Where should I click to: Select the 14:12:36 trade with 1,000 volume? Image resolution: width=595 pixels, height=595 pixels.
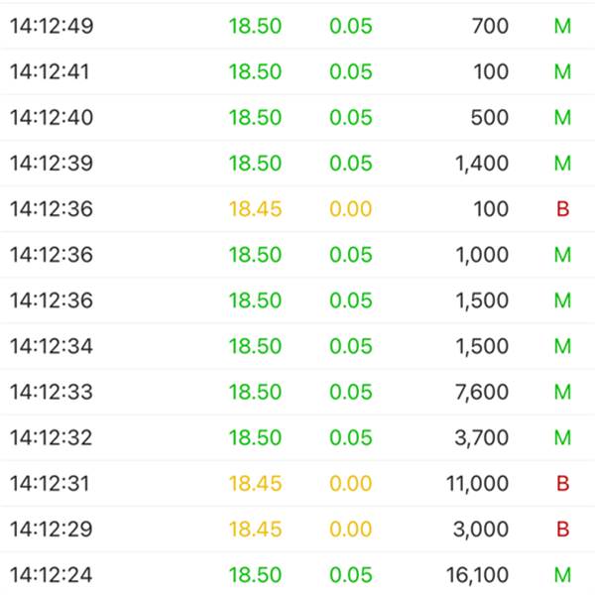point(297,255)
